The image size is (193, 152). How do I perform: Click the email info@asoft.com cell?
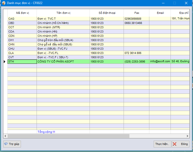point(160,62)
